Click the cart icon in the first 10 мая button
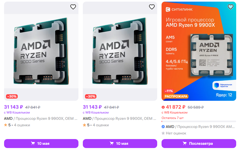 33,143
